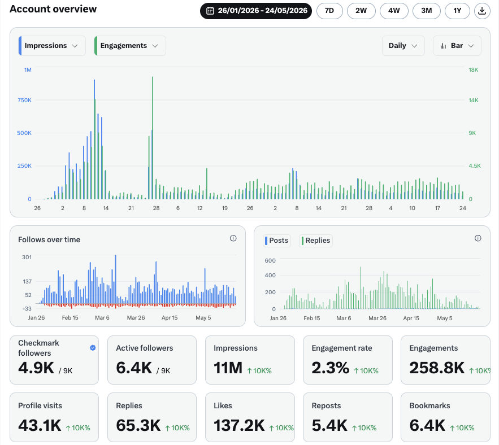Click the Follows over time title

(x=49, y=239)
